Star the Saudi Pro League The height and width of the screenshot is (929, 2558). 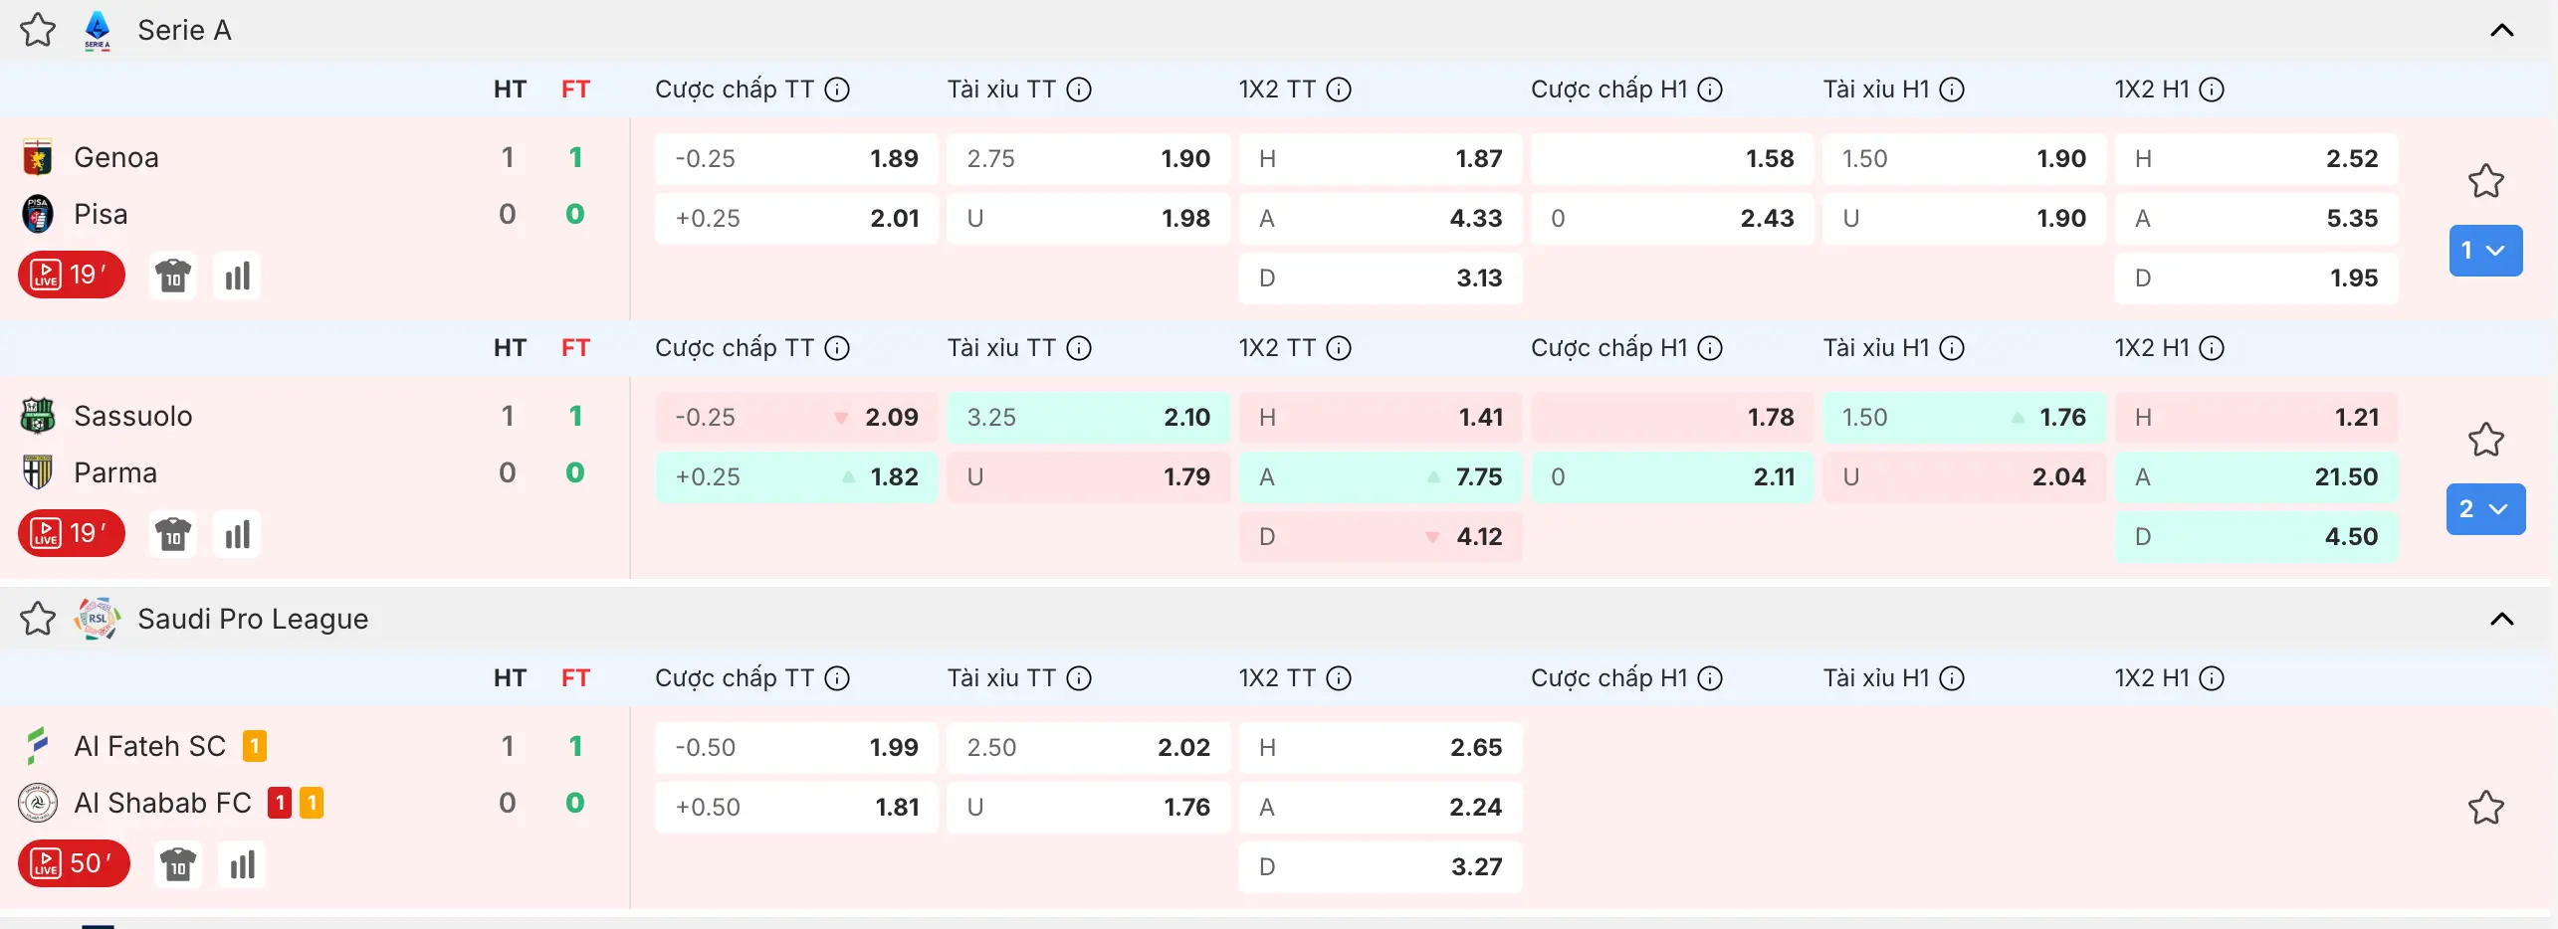[x=38, y=619]
